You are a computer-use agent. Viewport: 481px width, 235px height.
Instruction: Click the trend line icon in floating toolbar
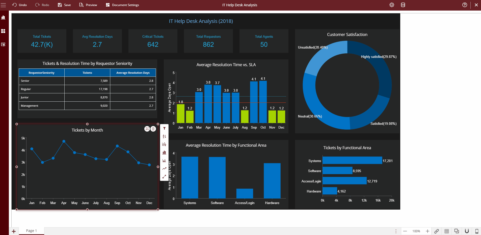click(x=164, y=169)
